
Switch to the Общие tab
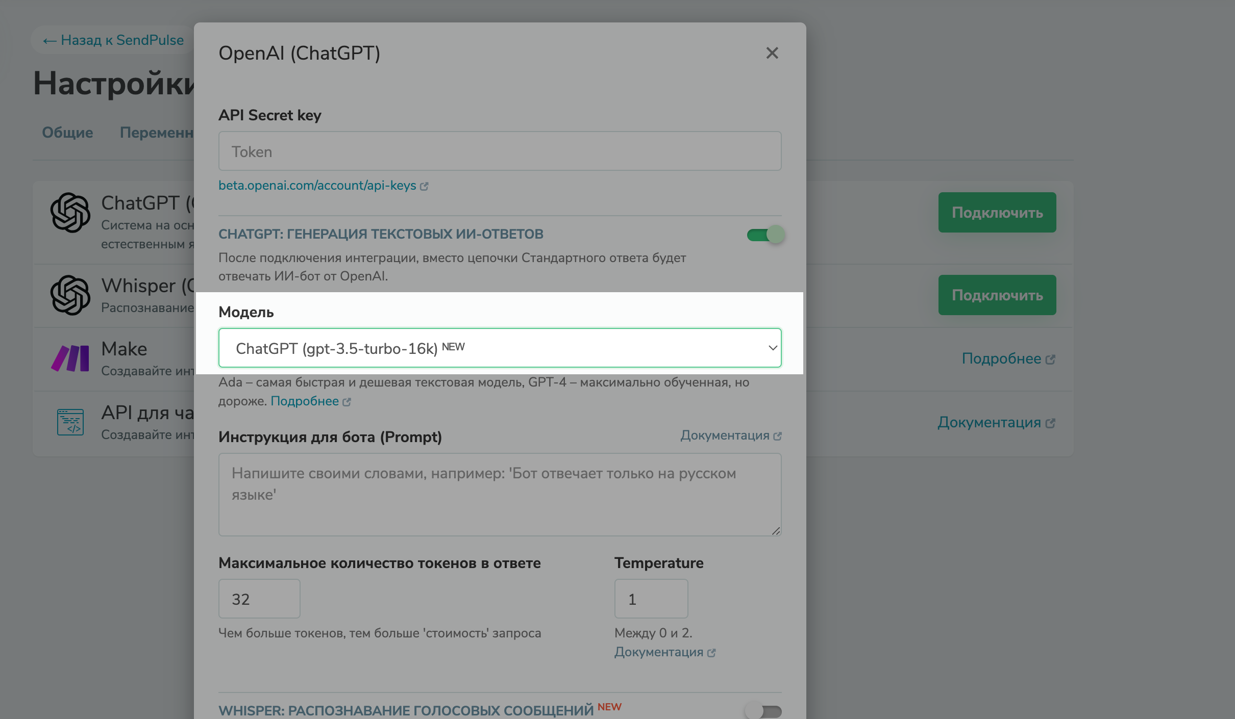click(x=67, y=133)
